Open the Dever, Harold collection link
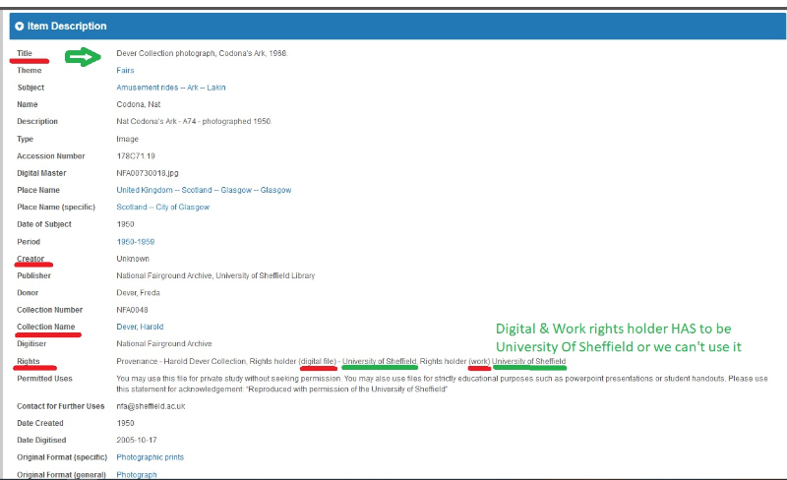The height and width of the screenshot is (480, 787). tap(140, 327)
